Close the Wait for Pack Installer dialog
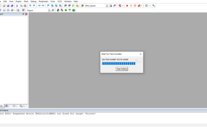This screenshot has width=207, height=127. point(141,54)
